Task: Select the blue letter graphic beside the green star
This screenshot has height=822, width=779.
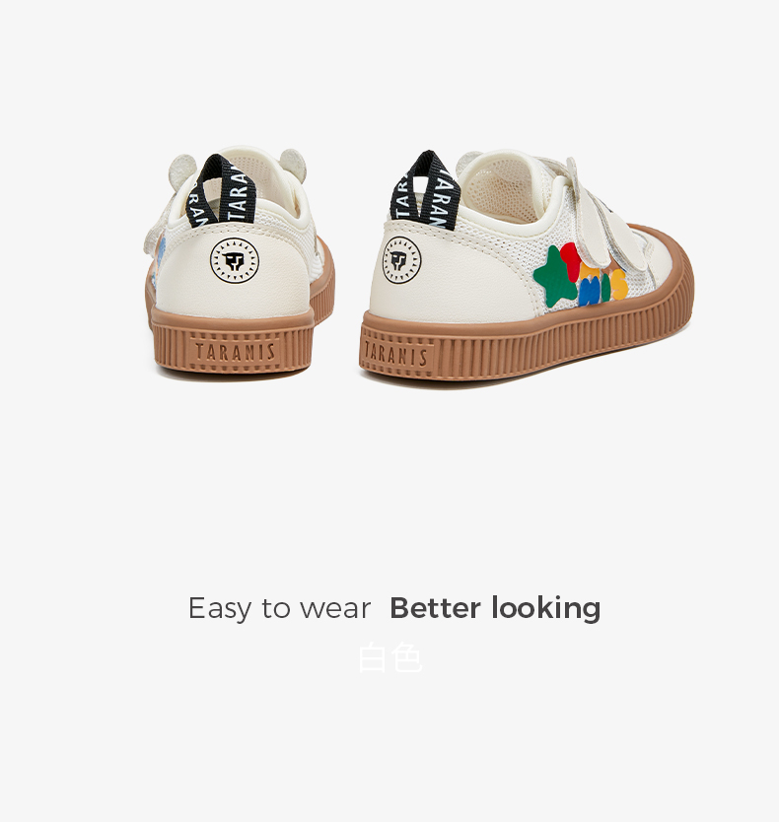Action: point(589,292)
